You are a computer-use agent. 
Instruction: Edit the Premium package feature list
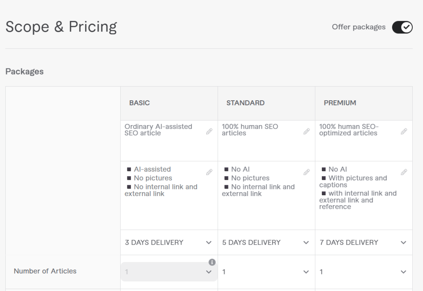(x=404, y=172)
